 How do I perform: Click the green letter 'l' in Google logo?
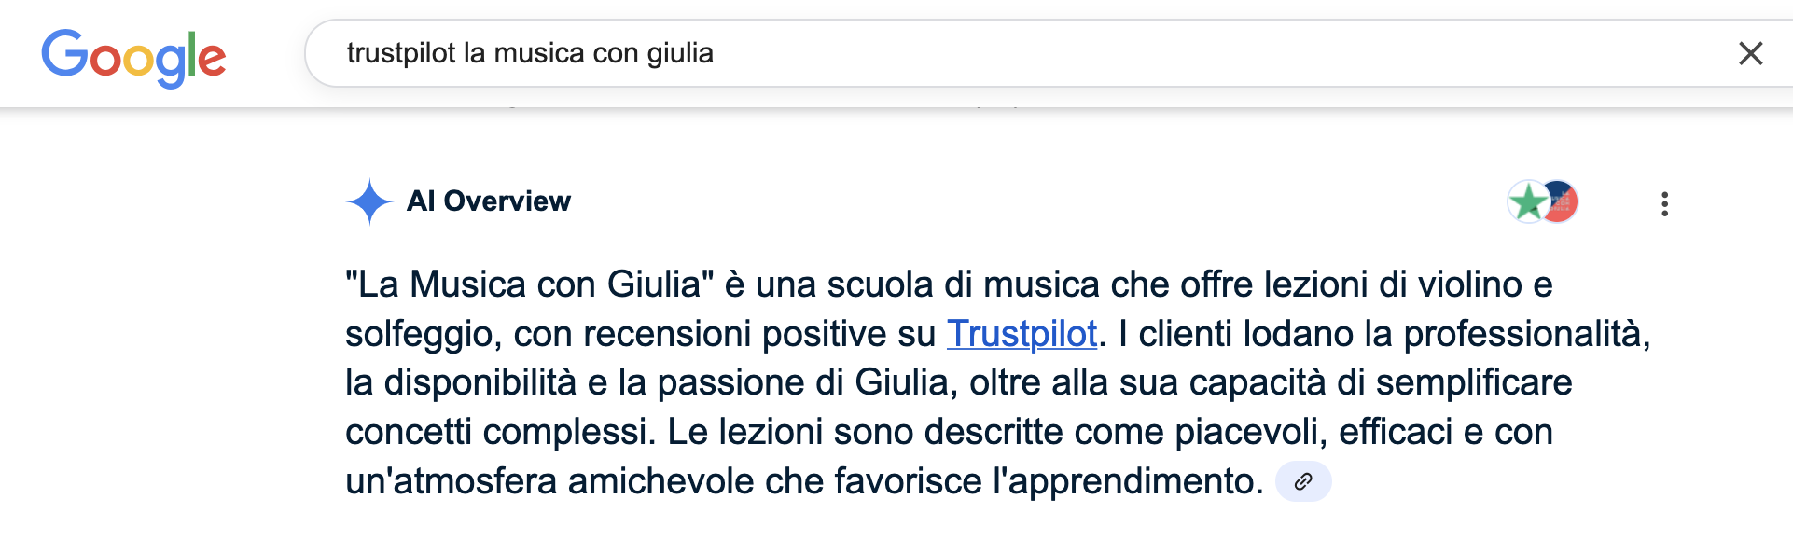pyautogui.click(x=192, y=54)
